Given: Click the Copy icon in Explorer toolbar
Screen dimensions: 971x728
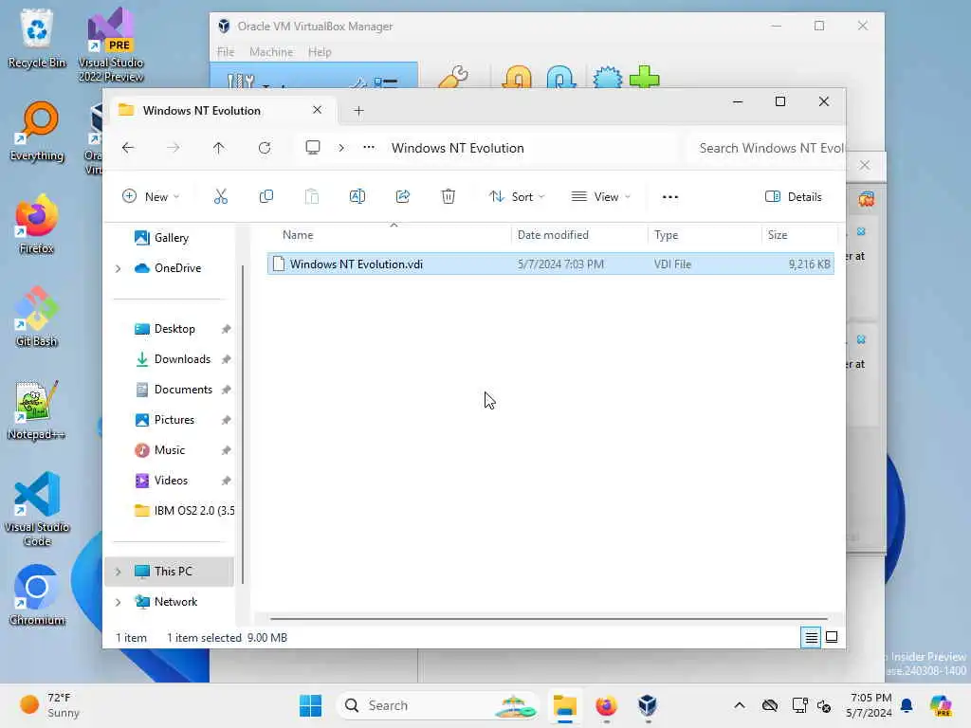Looking at the screenshot, I should (266, 197).
